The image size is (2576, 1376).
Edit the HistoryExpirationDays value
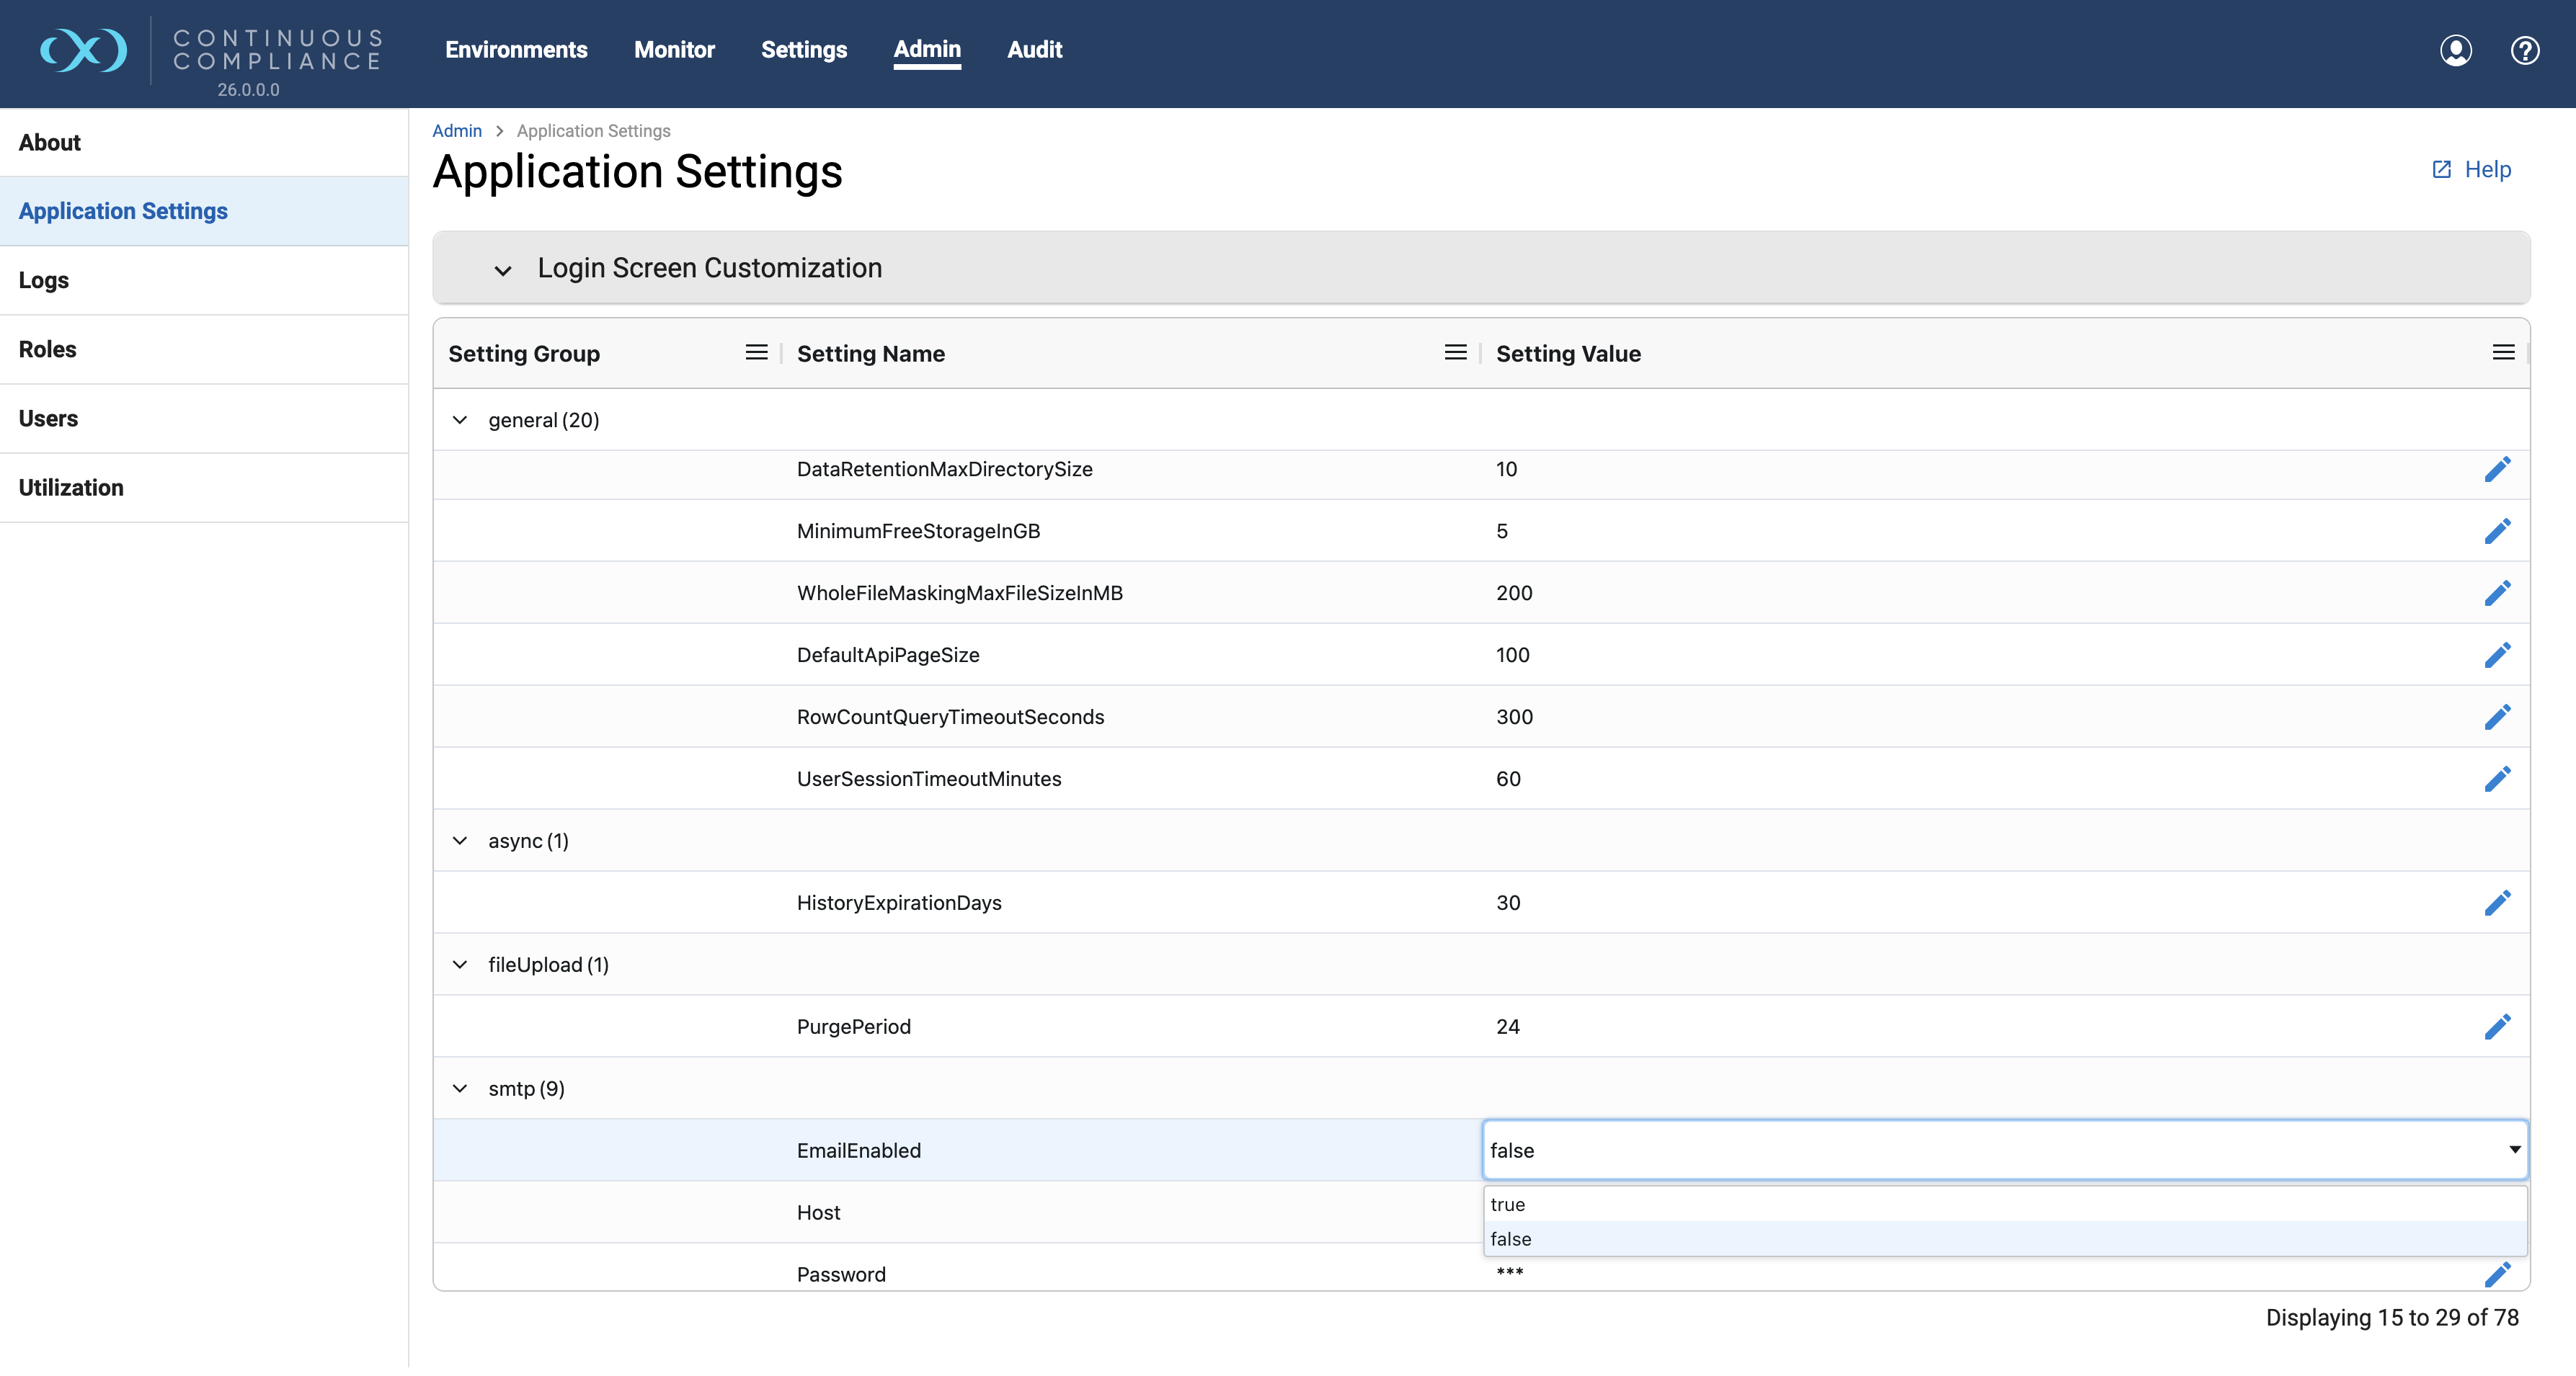coord(2498,903)
